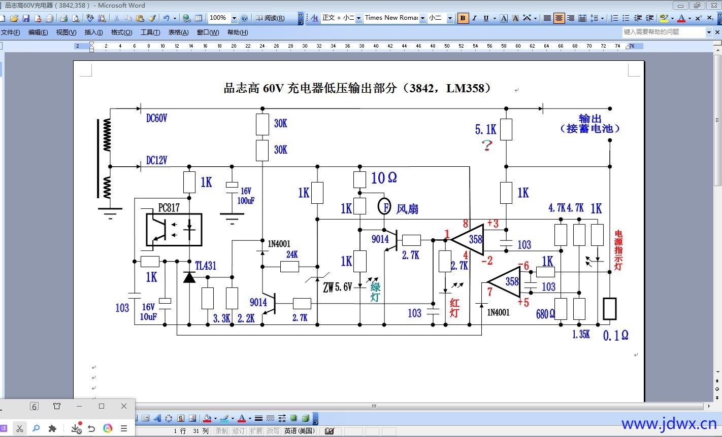This screenshot has width=722, height=437.
Task: Toggle Underline formatting
Action: (486, 18)
